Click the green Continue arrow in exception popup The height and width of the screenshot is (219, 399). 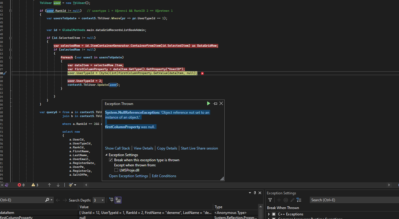pos(208,103)
